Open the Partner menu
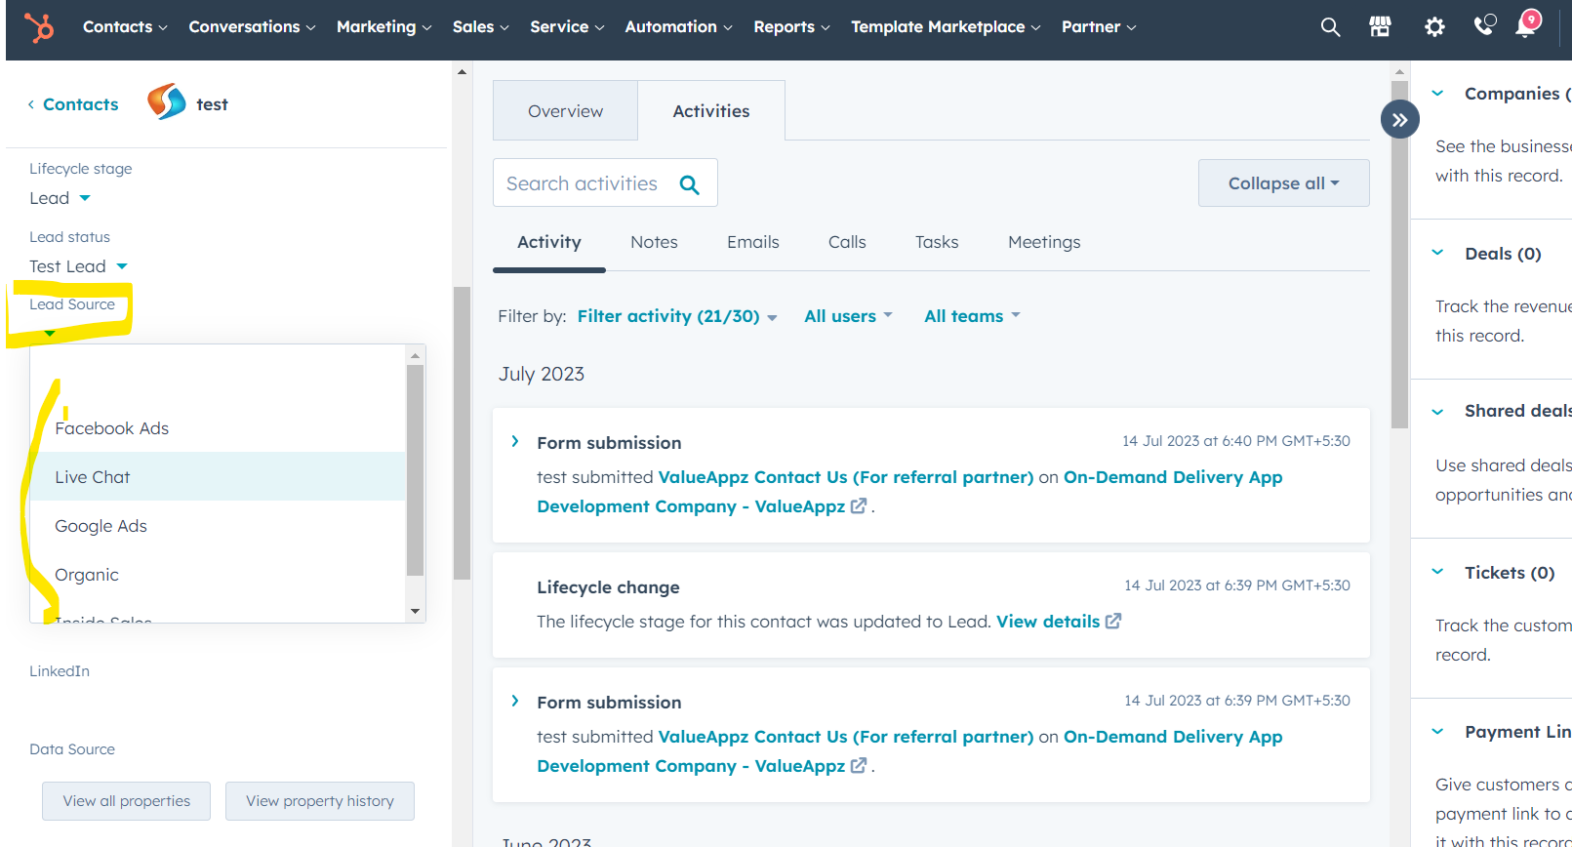The height and width of the screenshot is (847, 1572). tap(1099, 27)
